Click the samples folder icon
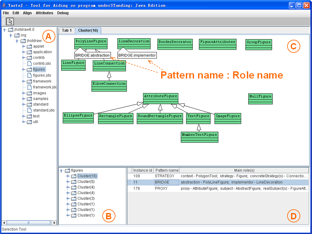312x234 pixels. coord(29,99)
